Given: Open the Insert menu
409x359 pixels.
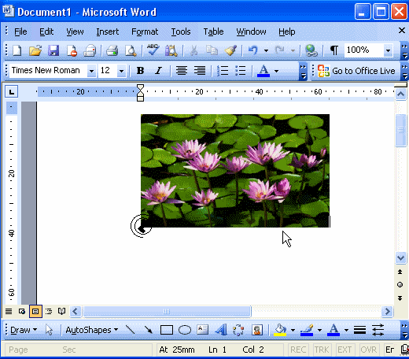Looking at the screenshot, I should 108,31.
